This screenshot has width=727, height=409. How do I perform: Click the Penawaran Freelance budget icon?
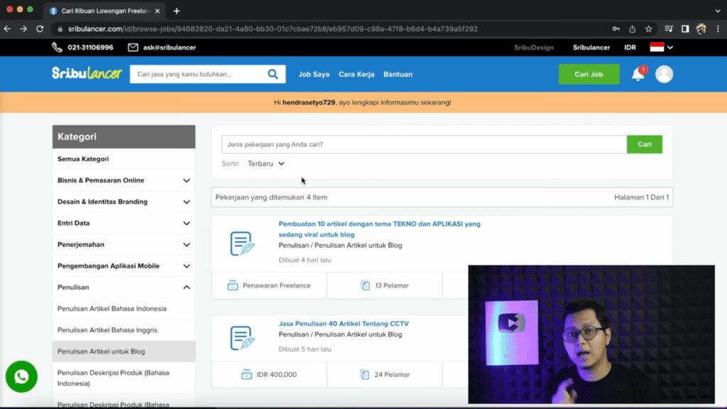[x=233, y=285]
